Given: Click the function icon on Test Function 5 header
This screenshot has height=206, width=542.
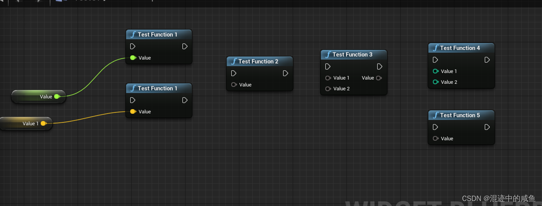Looking at the screenshot, I should coord(435,115).
